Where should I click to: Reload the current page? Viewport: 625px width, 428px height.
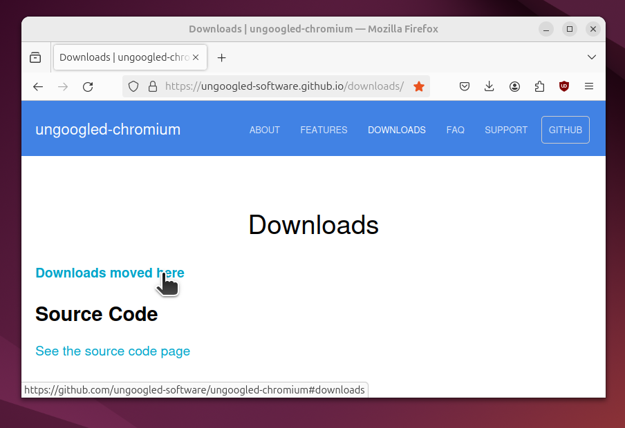88,86
